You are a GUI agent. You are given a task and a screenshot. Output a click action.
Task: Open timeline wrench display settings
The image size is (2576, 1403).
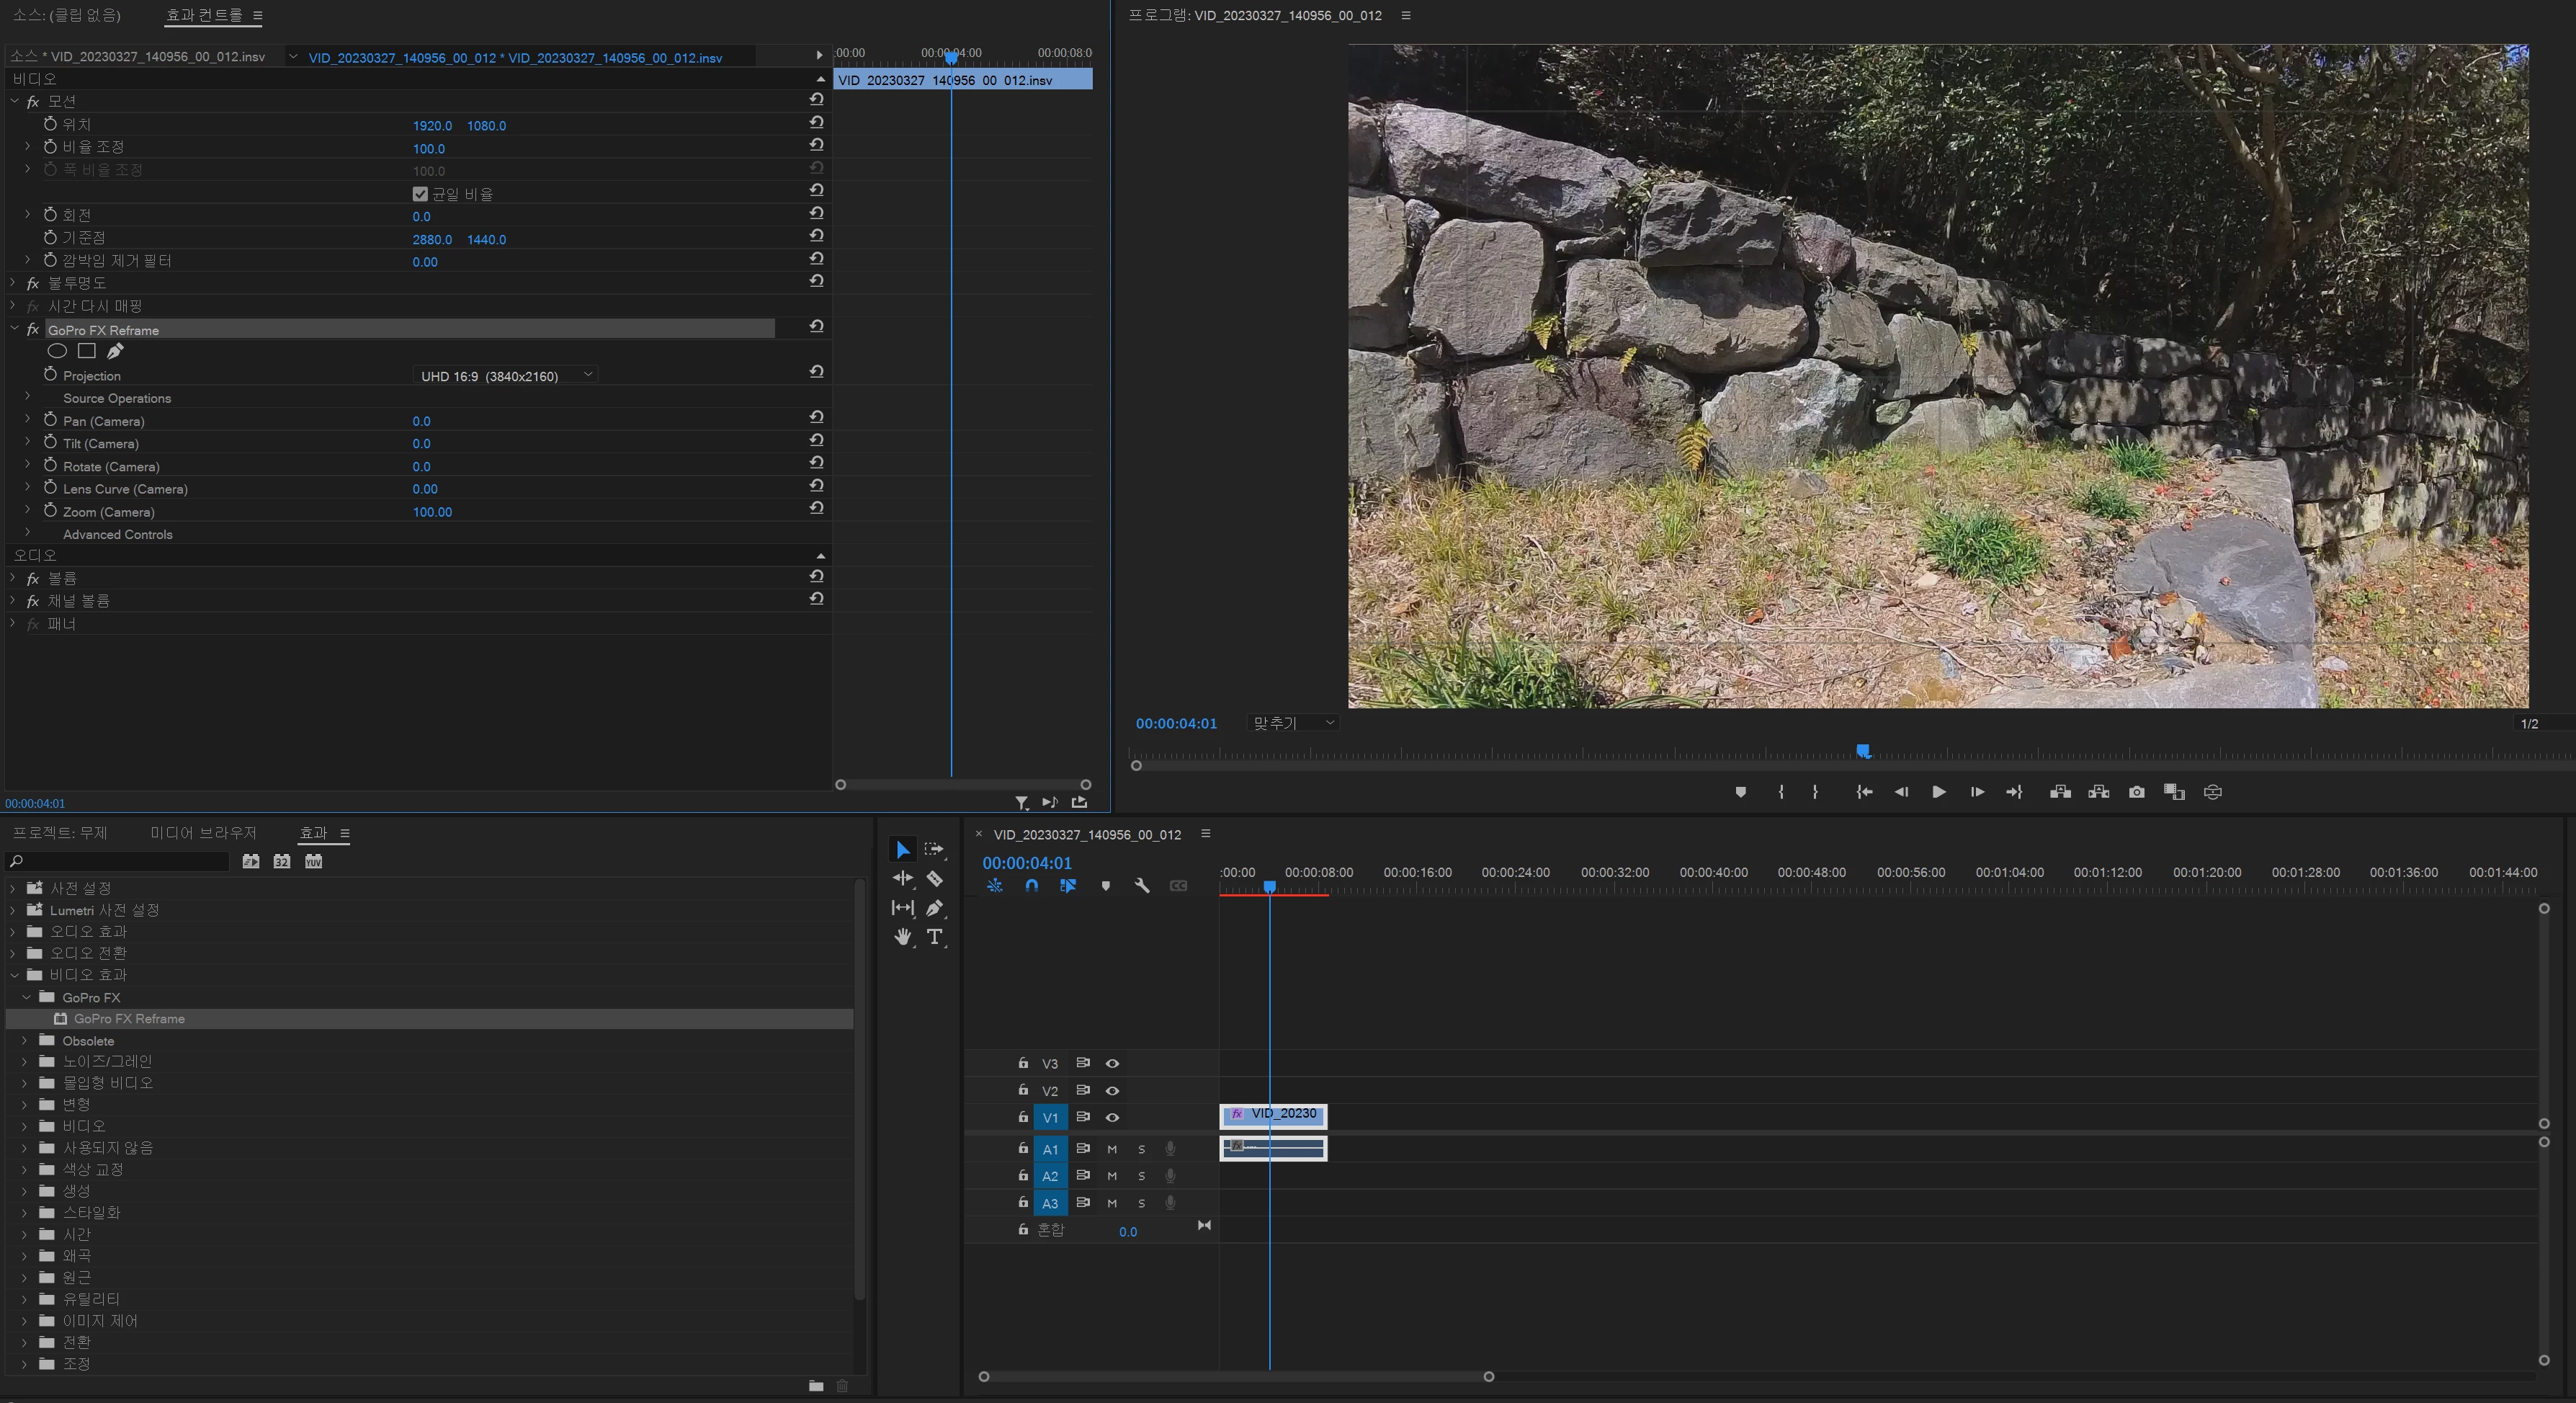[x=1142, y=886]
